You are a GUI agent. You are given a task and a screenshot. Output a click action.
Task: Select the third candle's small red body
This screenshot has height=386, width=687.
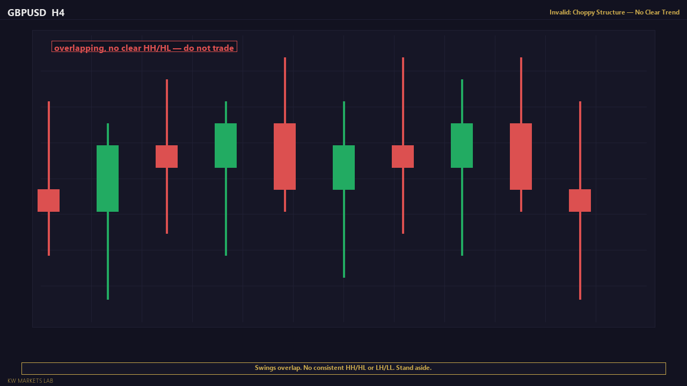coord(166,157)
